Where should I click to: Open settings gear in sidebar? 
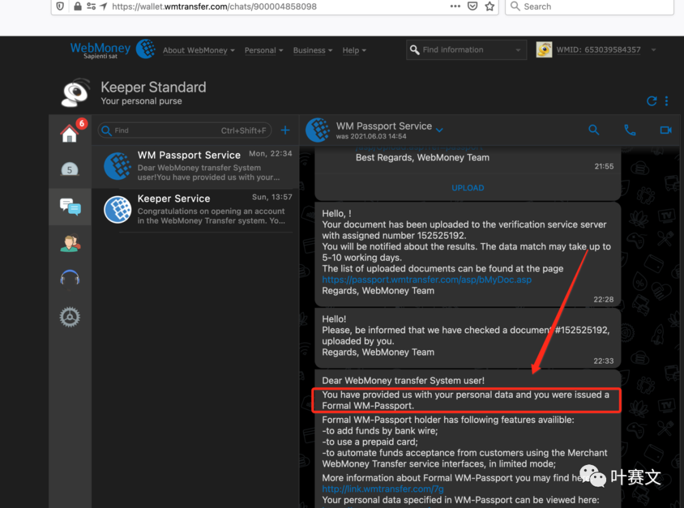tap(70, 316)
